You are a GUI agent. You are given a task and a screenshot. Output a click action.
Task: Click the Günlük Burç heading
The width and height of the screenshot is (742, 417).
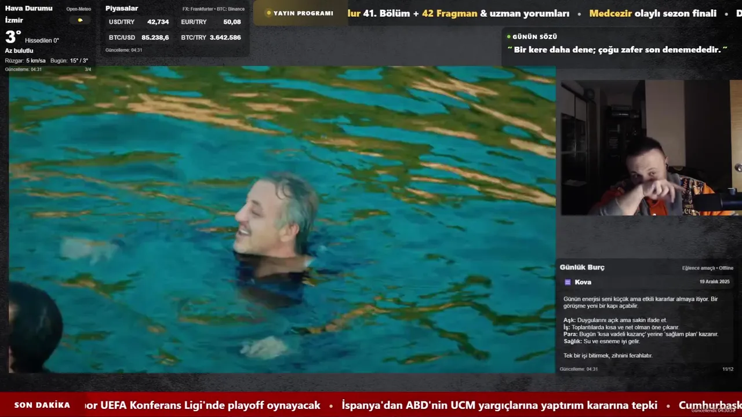(582, 268)
